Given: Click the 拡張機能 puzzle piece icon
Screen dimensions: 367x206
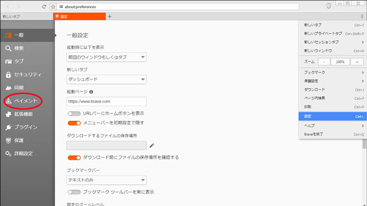Looking at the screenshot, I should tap(8, 114).
